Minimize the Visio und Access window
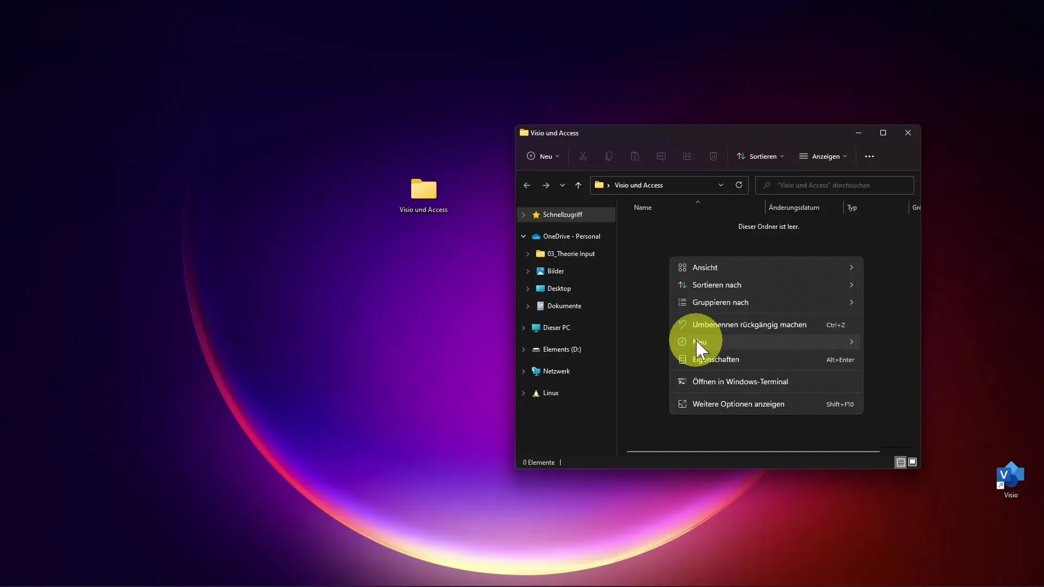The width and height of the screenshot is (1044, 587). pos(858,133)
